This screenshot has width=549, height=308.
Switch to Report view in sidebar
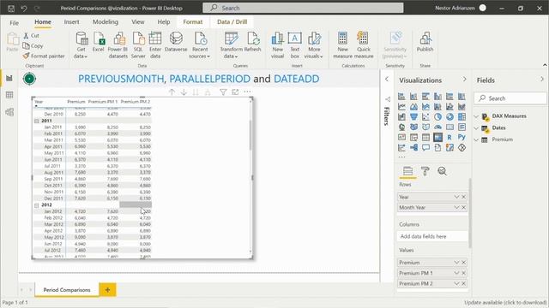[9, 78]
